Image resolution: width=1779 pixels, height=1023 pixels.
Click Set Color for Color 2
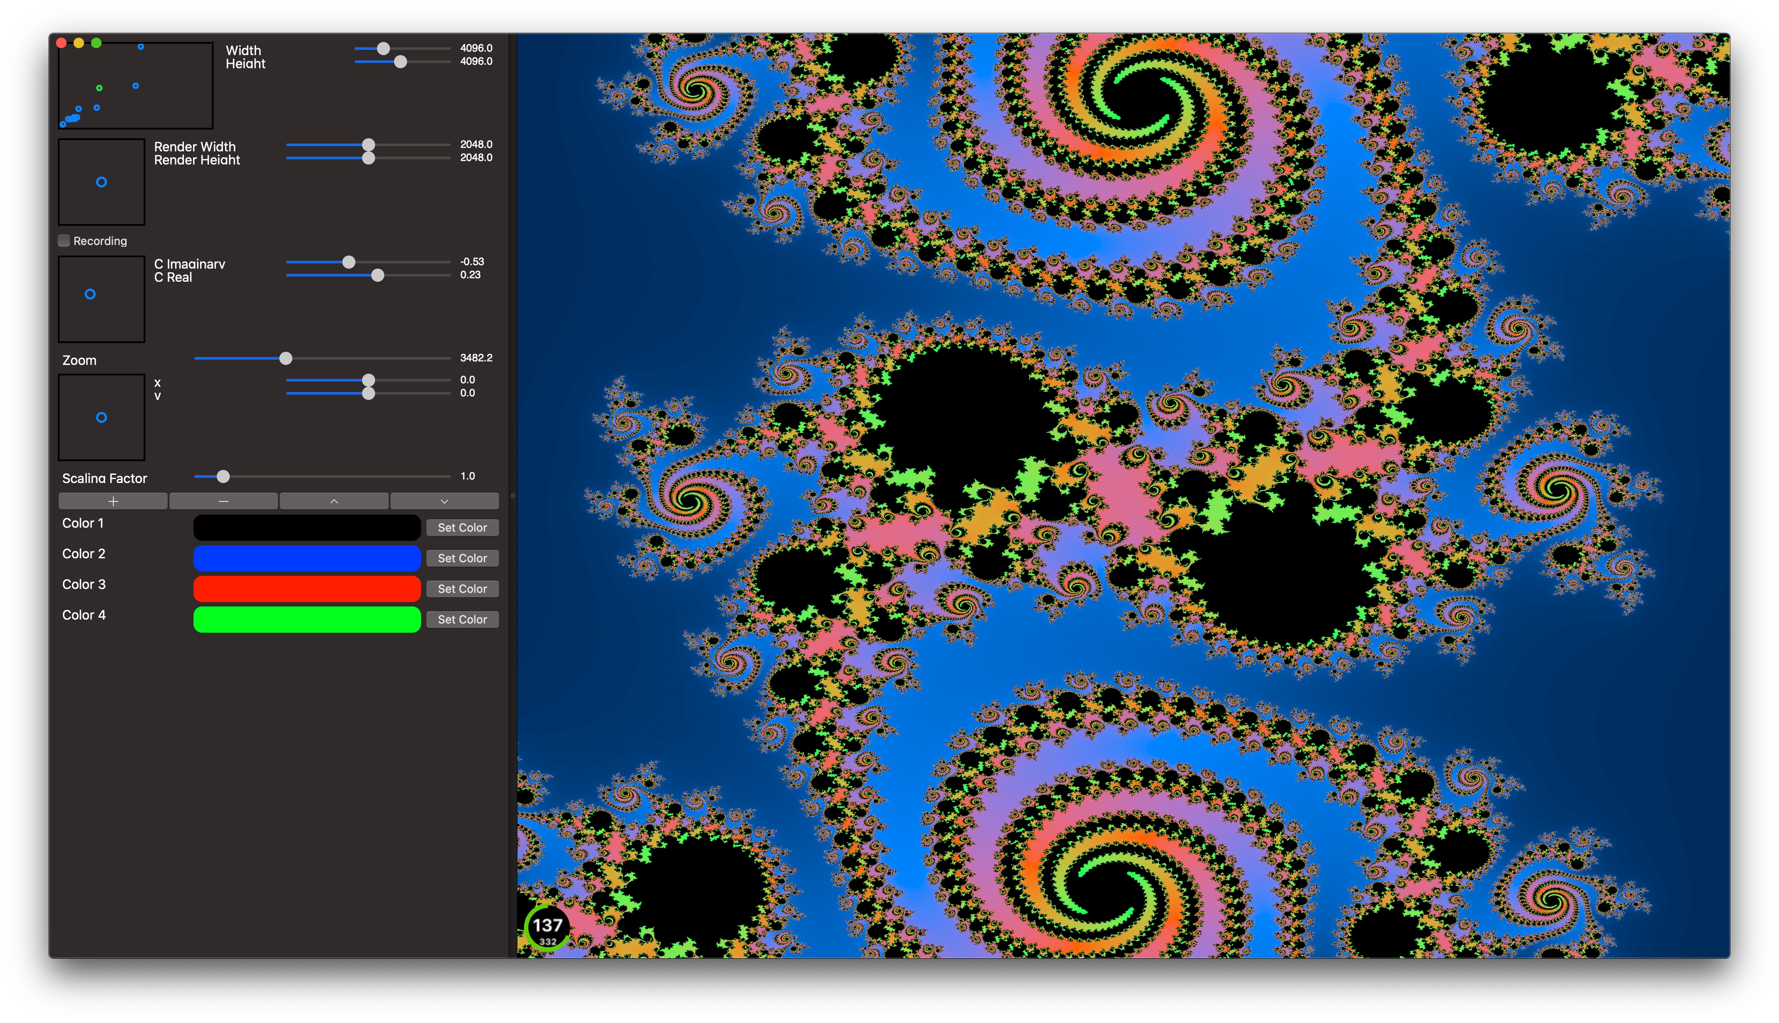[x=462, y=558]
